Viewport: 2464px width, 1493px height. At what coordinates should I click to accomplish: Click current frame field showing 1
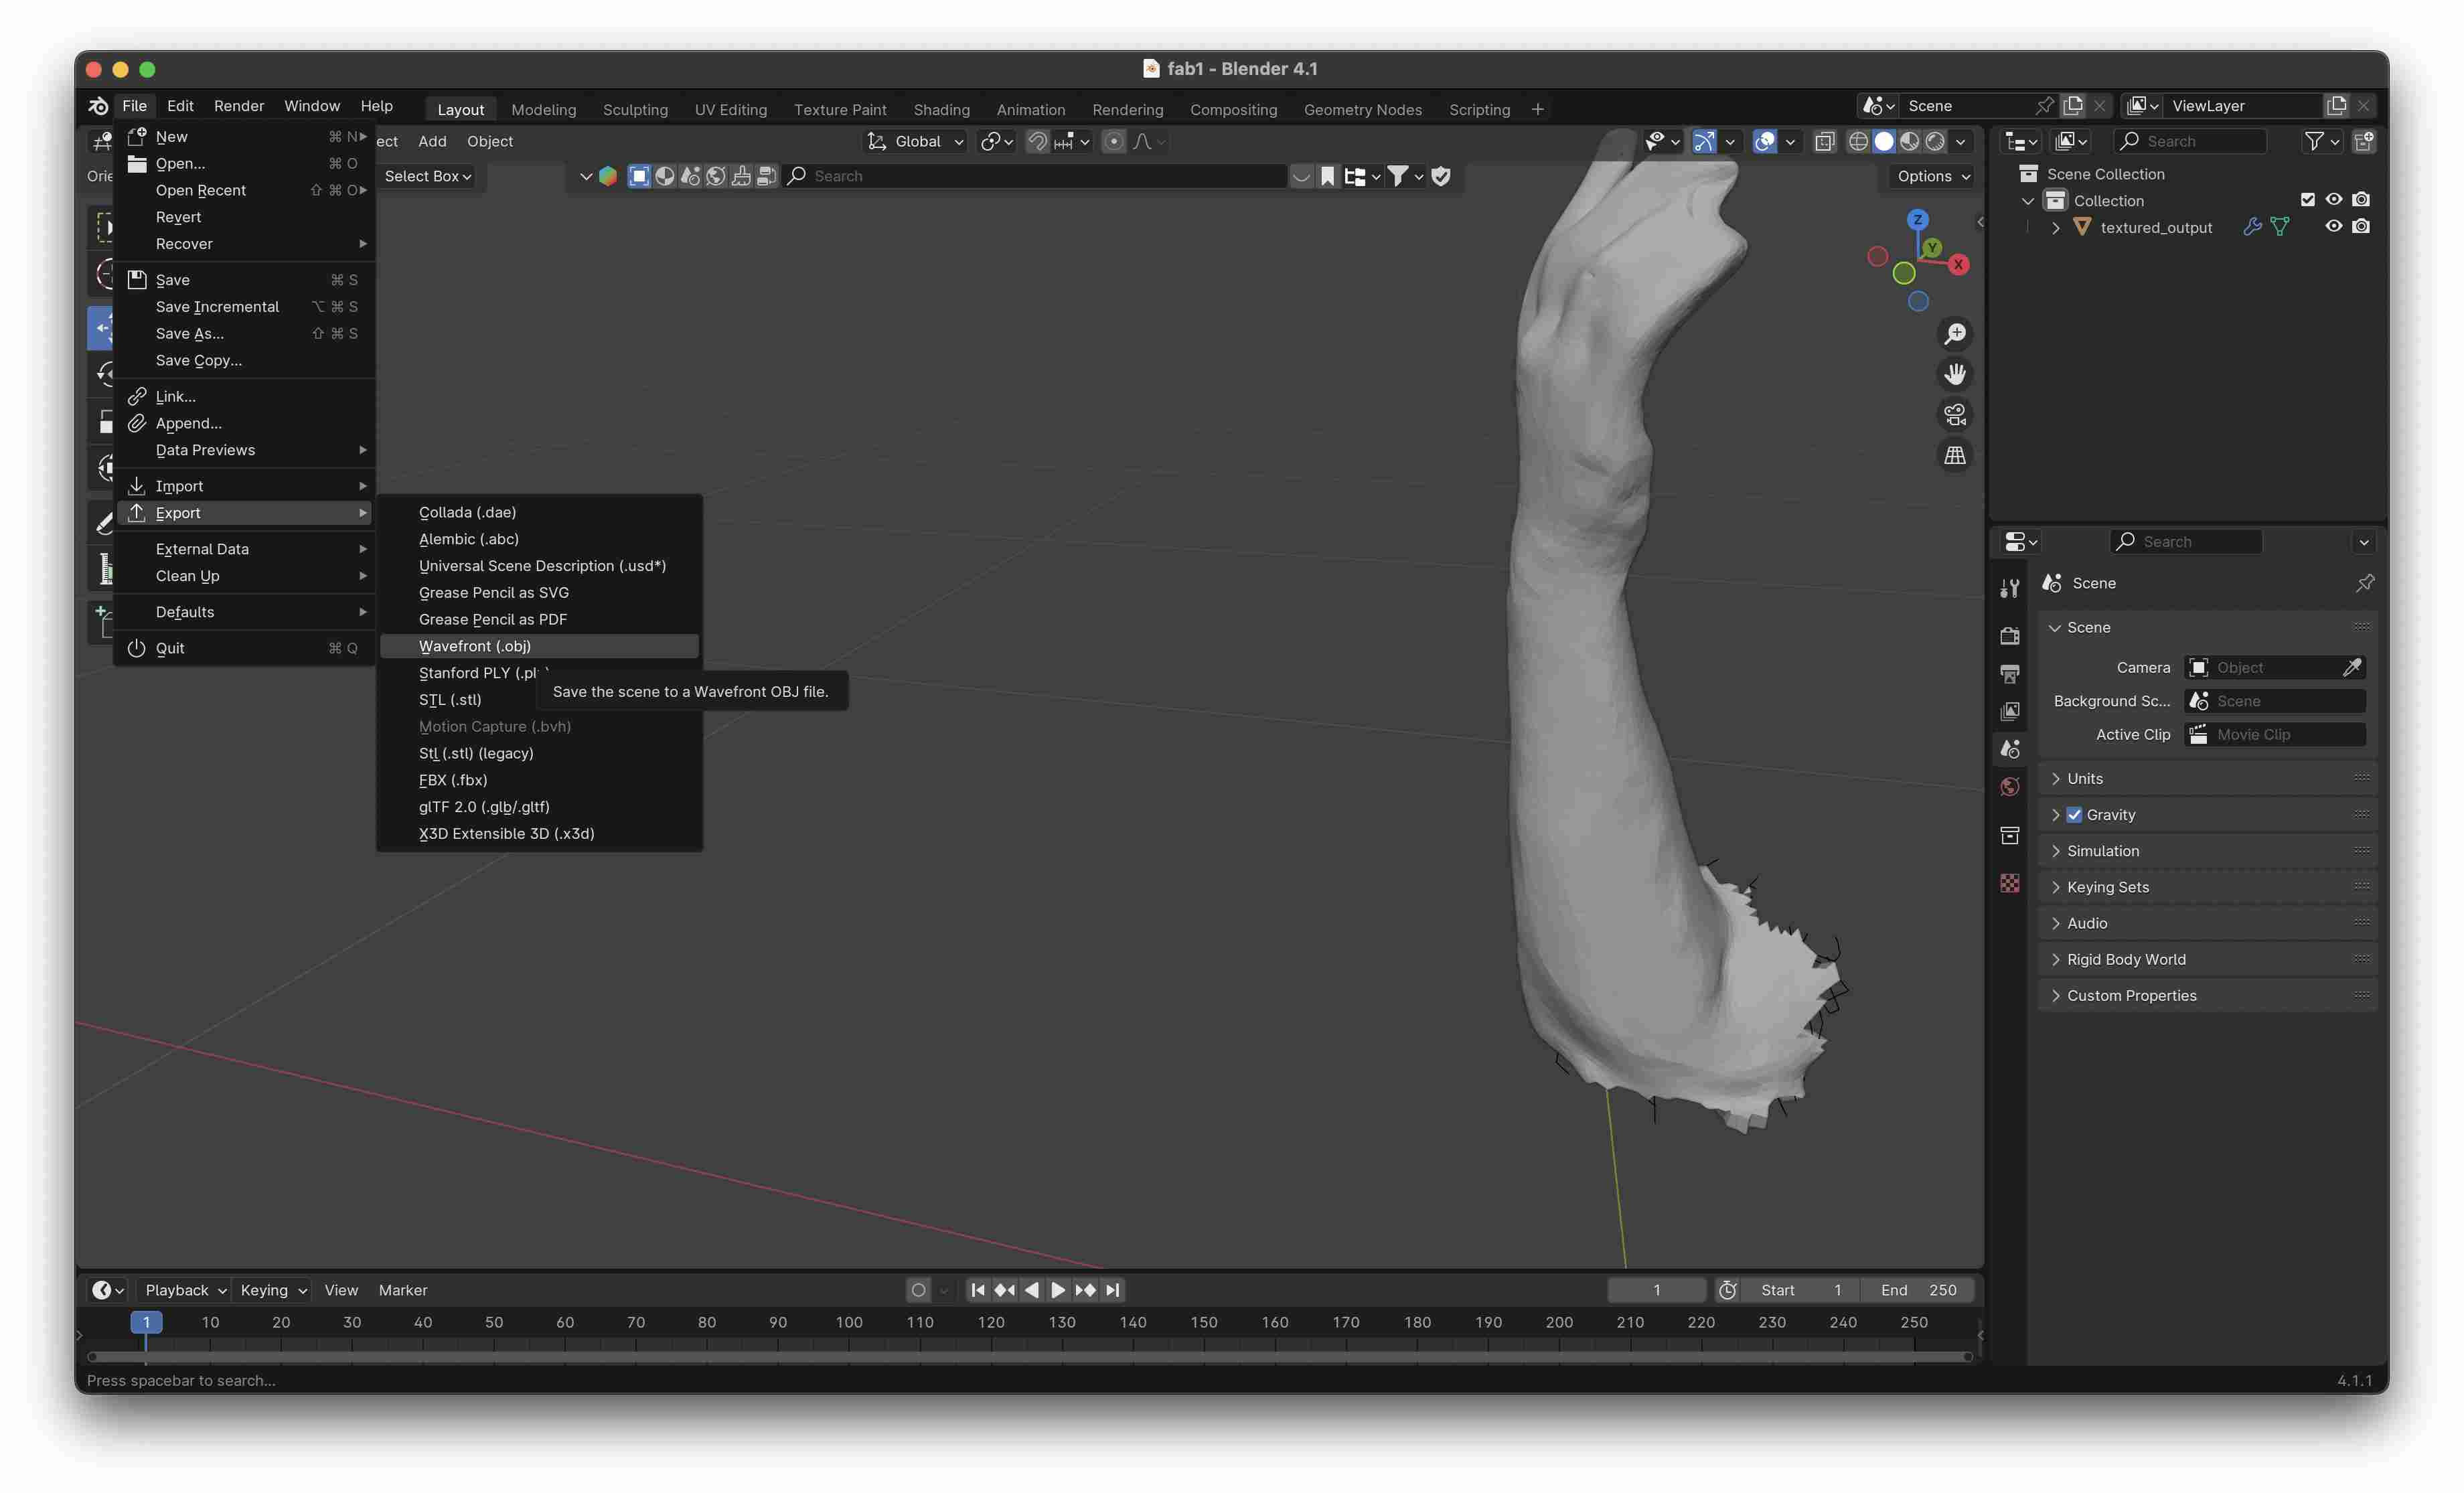coord(1656,1290)
